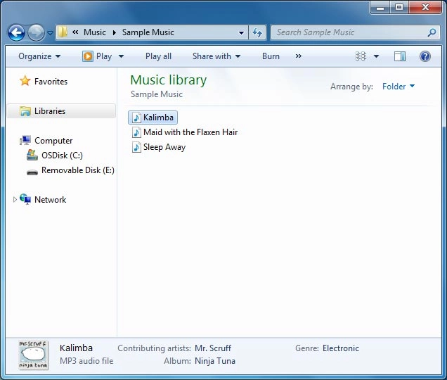Click the Back navigation arrow button
The width and height of the screenshot is (447, 380).
[16, 32]
